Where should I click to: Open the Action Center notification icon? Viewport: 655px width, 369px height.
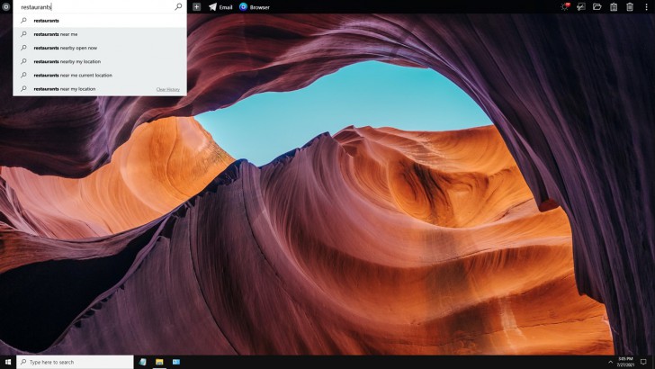[x=643, y=362]
